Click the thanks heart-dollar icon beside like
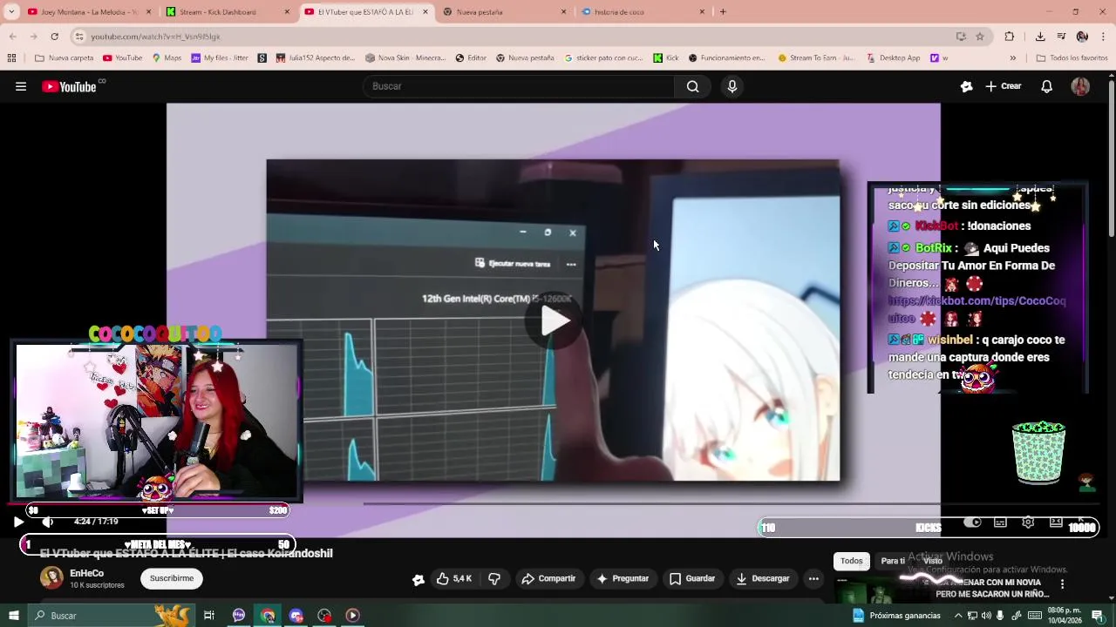This screenshot has width=1116, height=627. click(x=418, y=579)
